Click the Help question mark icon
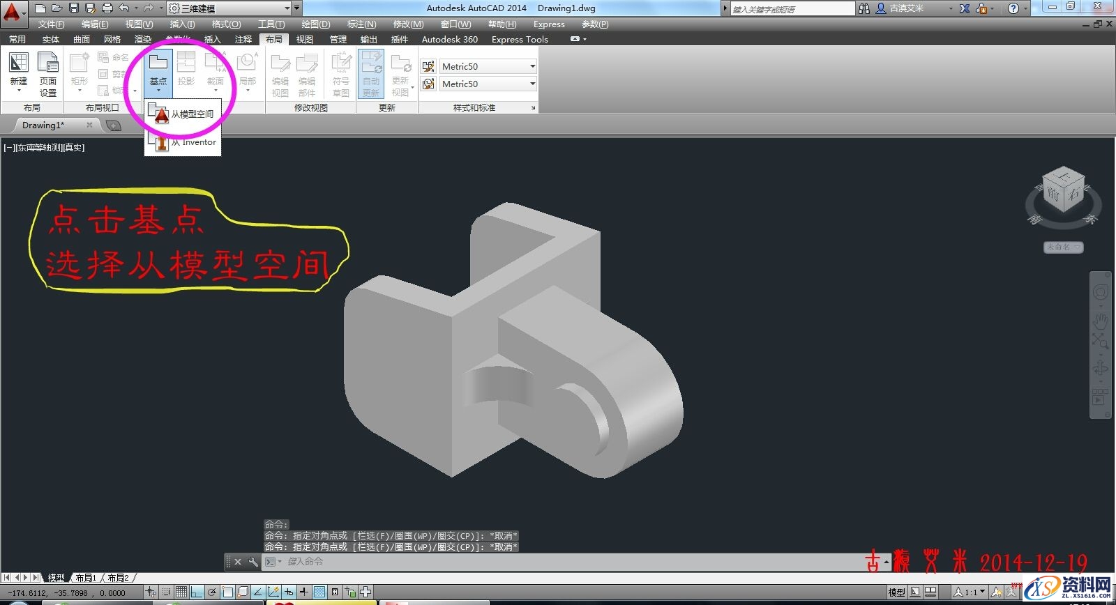Image resolution: width=1116 pixels, height=605 pixels. click(1013, 8)
